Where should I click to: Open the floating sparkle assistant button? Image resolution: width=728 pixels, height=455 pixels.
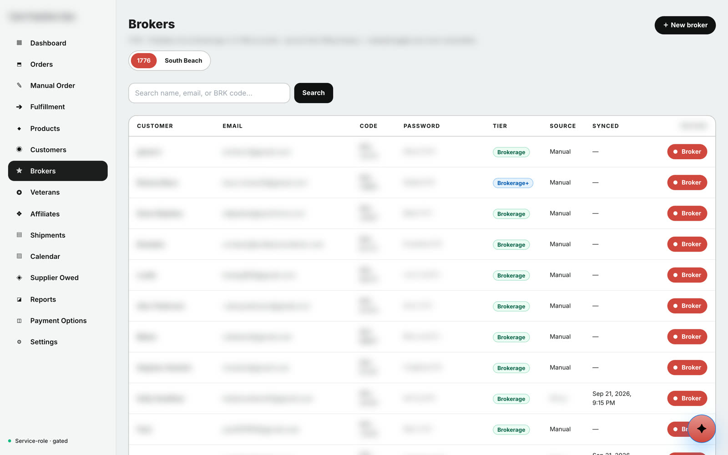(702, 429)
